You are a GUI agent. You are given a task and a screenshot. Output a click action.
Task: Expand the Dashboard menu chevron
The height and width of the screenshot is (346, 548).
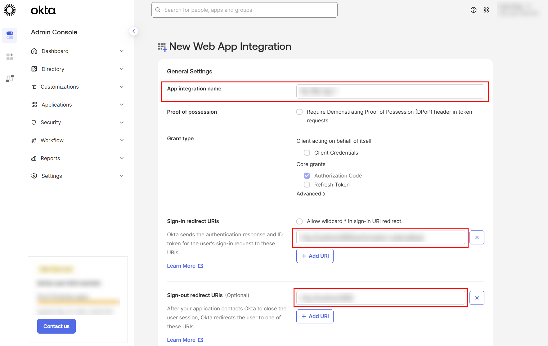[122, 51]
